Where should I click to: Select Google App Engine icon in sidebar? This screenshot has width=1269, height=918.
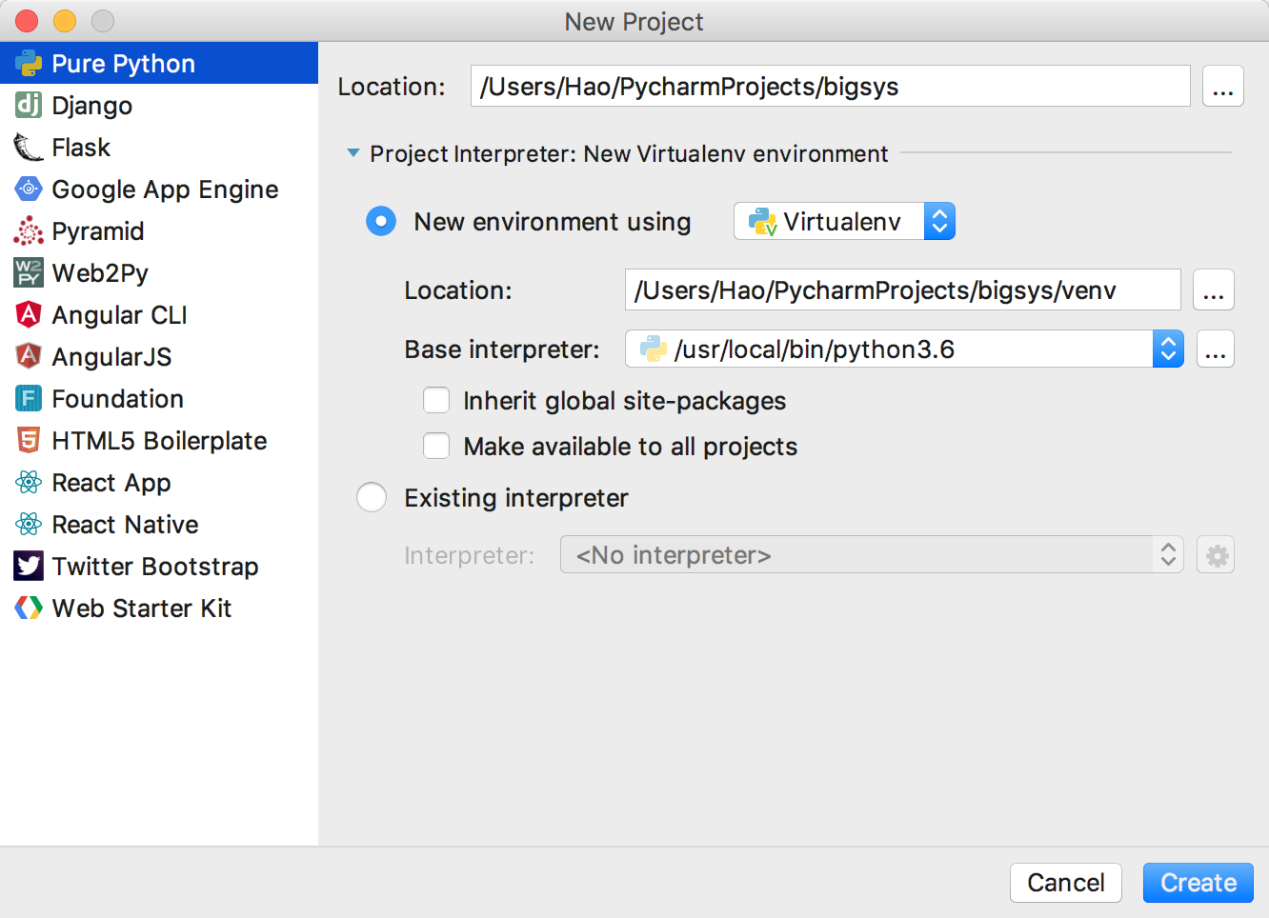pos(29,190)
